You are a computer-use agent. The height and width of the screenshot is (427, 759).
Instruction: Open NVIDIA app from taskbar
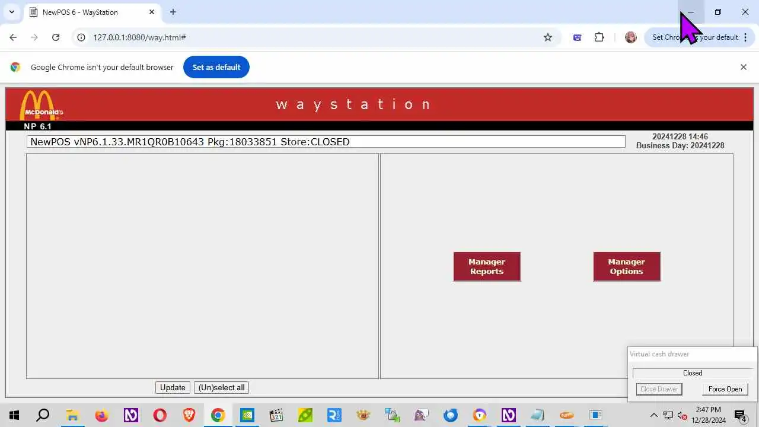(247, 415)
